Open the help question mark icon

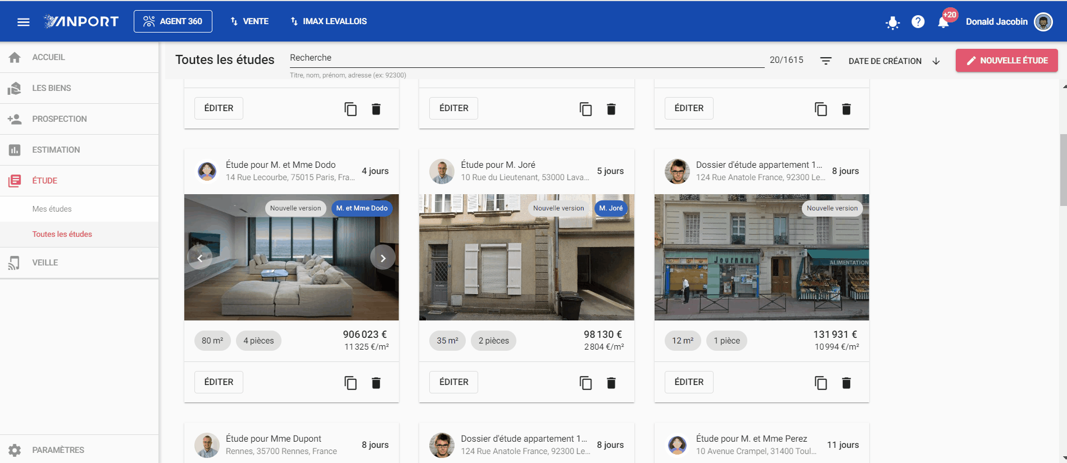[x=918, y=22]
